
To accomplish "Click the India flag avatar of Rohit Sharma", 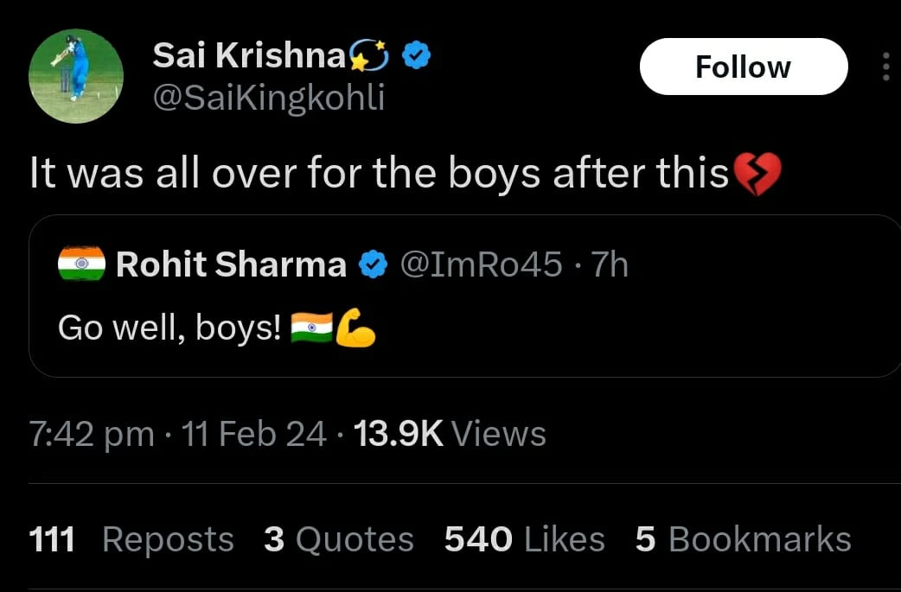I will (81, 264).
